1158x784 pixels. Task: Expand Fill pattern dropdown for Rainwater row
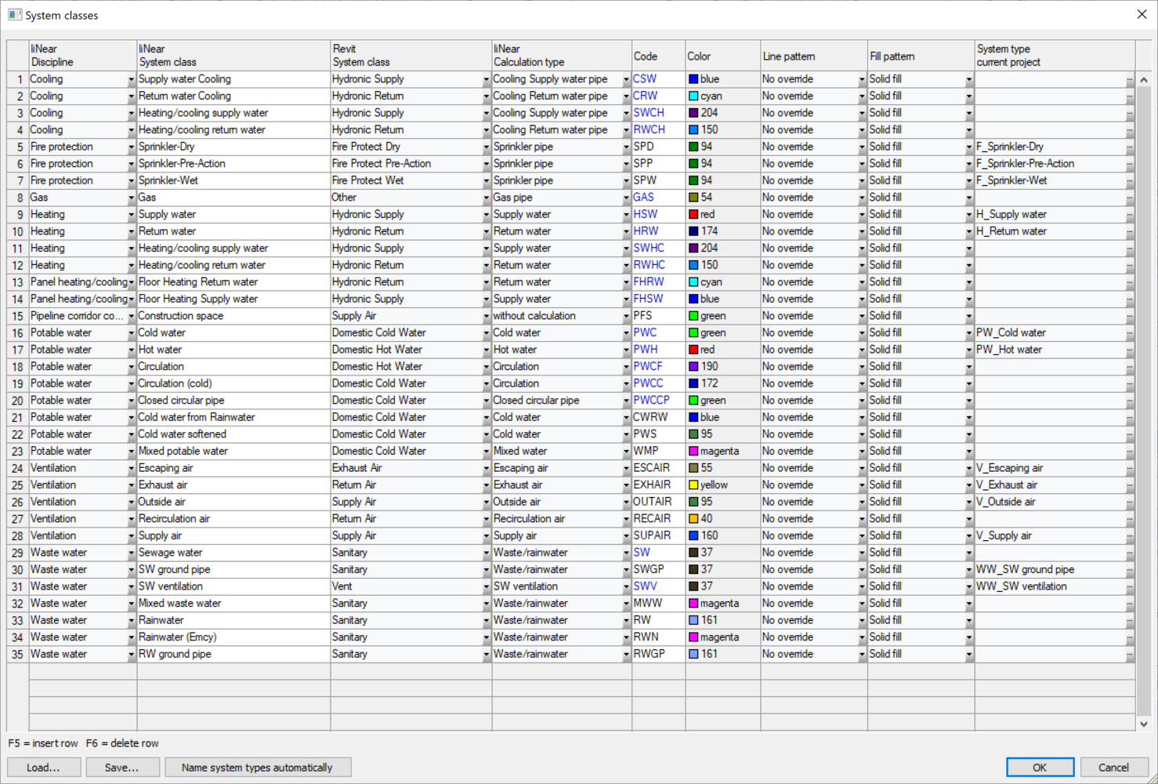click(968, 621)
